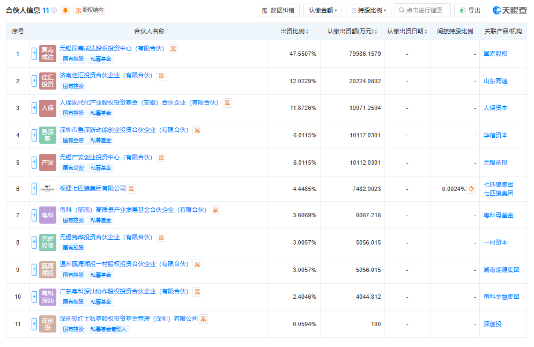Click the diamond icon beside 0.0024%
Screen dimensions: 534x347
[471, 189]
